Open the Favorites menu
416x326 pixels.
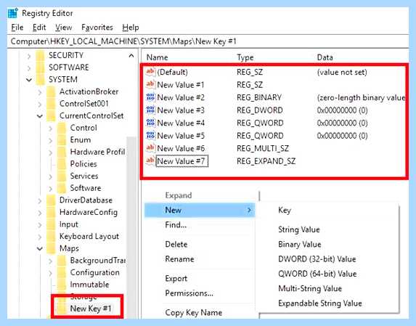(97, 28)
